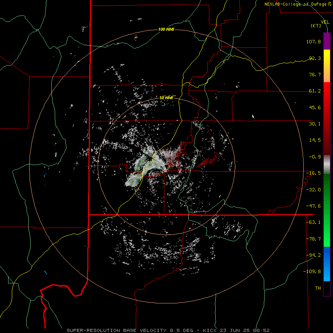
Task: Click the gray-green echo southwest of radar center
Action: [134, 182]
